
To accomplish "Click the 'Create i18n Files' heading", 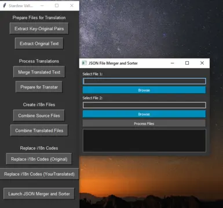I will point(39,105).
